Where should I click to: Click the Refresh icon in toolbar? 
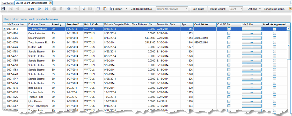coord(69,9)
